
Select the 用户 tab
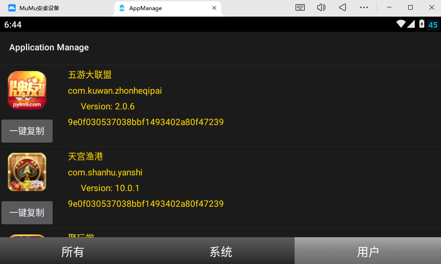pos(368,252)
